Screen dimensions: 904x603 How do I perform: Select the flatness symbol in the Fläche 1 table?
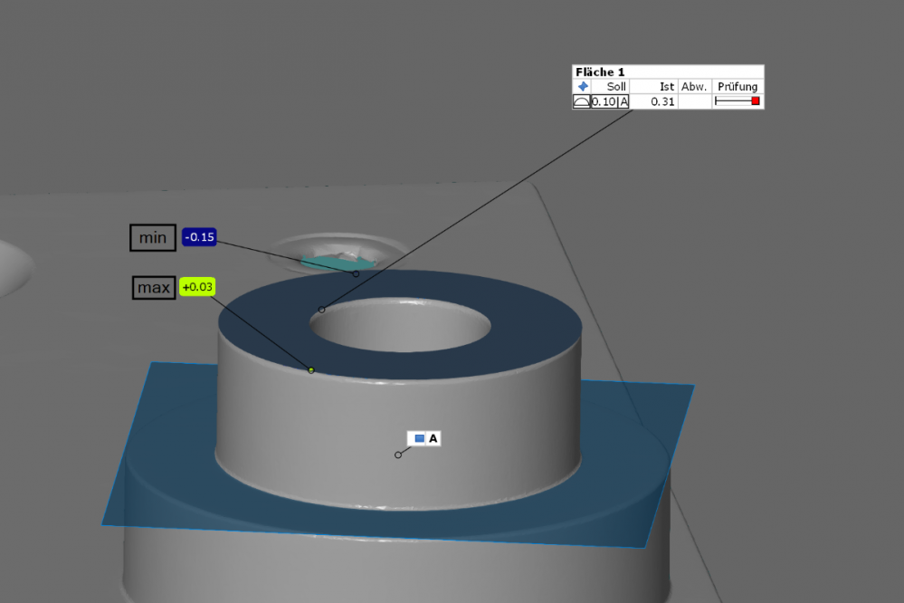[x=582, y=101]
